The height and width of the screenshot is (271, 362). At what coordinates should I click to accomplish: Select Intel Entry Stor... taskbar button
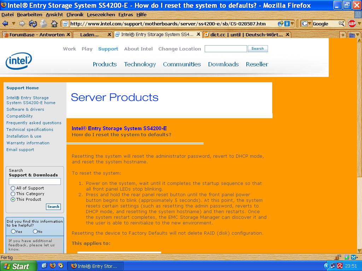coord(95,266)
